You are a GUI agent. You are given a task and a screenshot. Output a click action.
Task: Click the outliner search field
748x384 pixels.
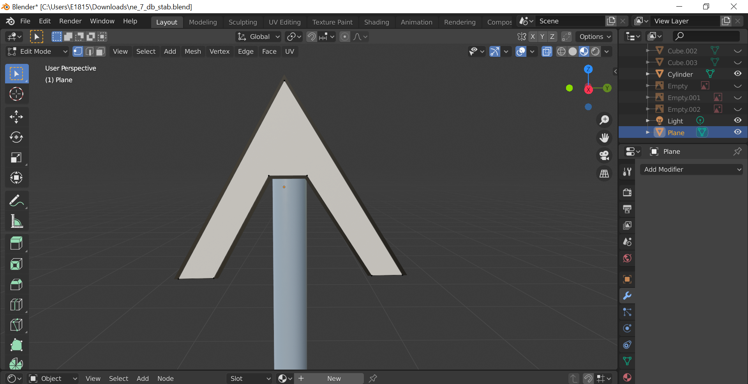click(706, 36)
